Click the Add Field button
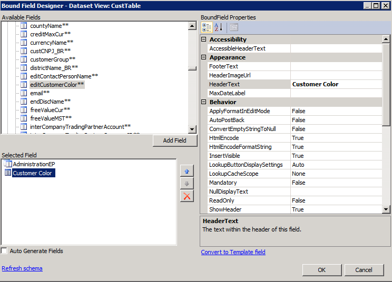Image resolution: width=392 pixels, height=282 pixels. 174,141
